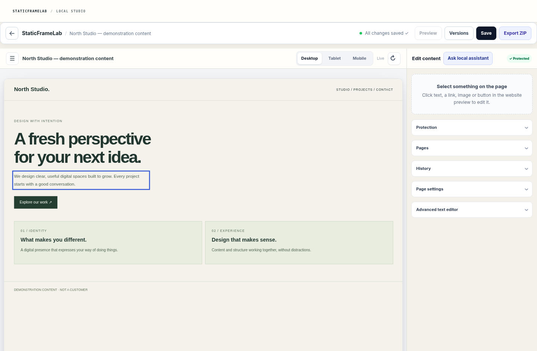The height and width of the screenshot is (351, 537).
Task: Switch to Desktop view
Action: click(310, 58)
